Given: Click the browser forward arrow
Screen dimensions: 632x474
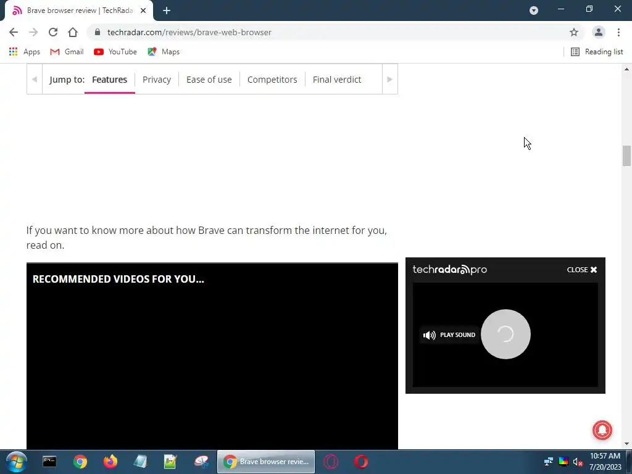Looking at the screenshot, I should pos(33,32).
